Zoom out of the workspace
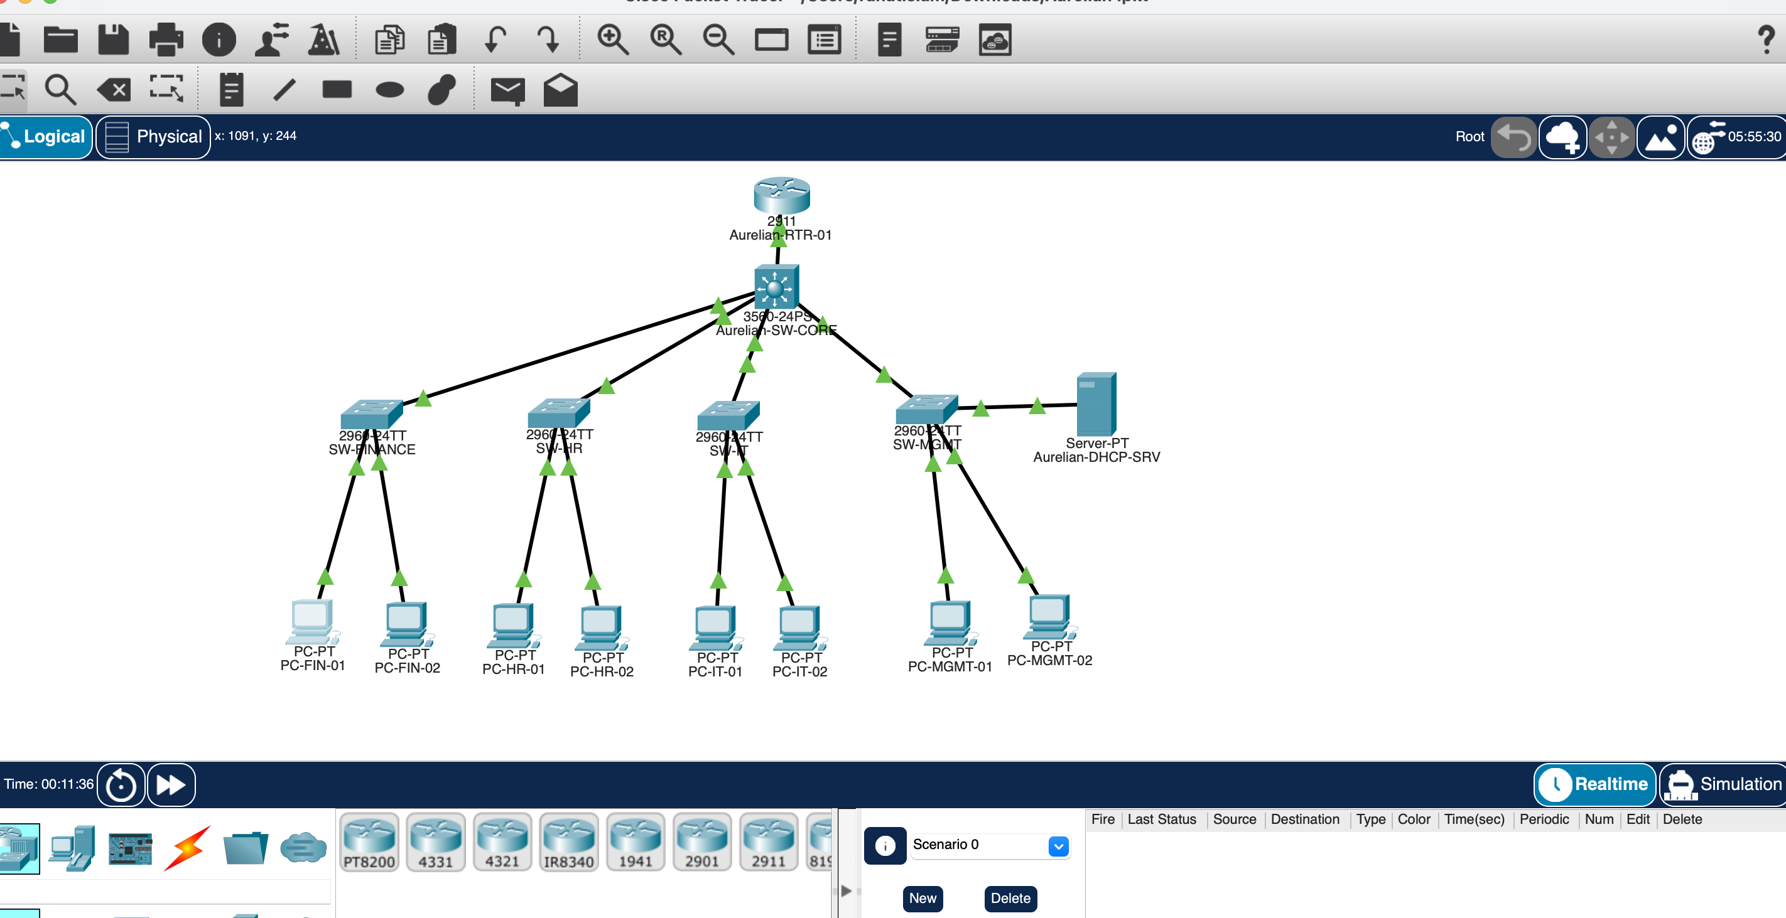Viewport: 1786px width, 918px height. (x=718, y=40)
